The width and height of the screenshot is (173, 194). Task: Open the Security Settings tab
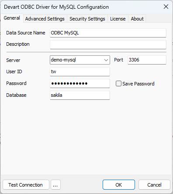tap(87, 19)
